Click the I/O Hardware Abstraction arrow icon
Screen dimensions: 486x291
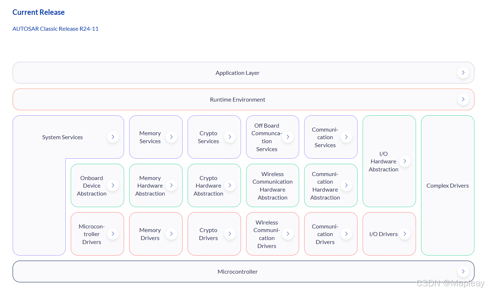405,161
